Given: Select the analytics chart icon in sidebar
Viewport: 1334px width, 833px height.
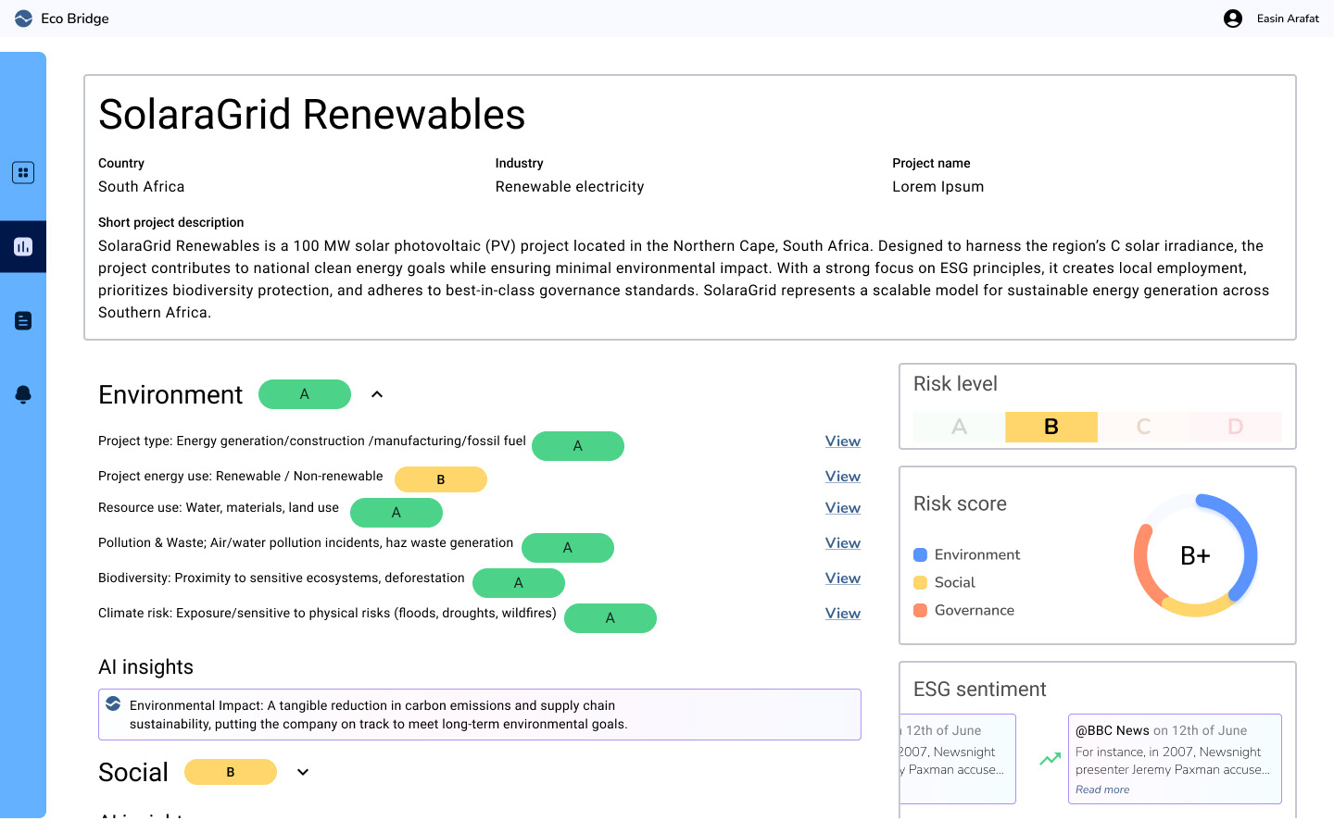Looking at the screenshot, I should 23,247.
